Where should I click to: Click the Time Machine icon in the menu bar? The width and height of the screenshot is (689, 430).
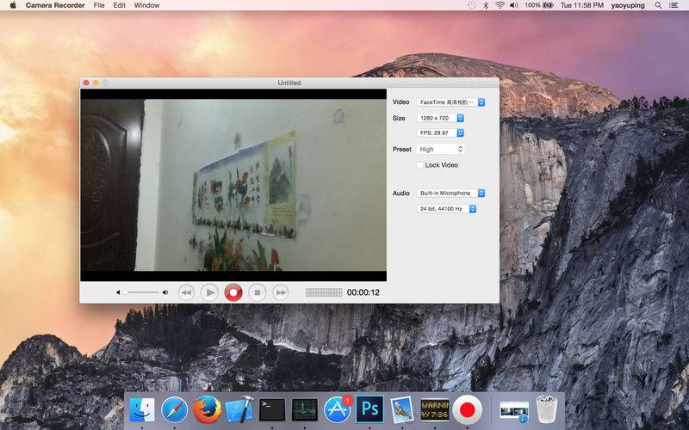tap(471, 5)
